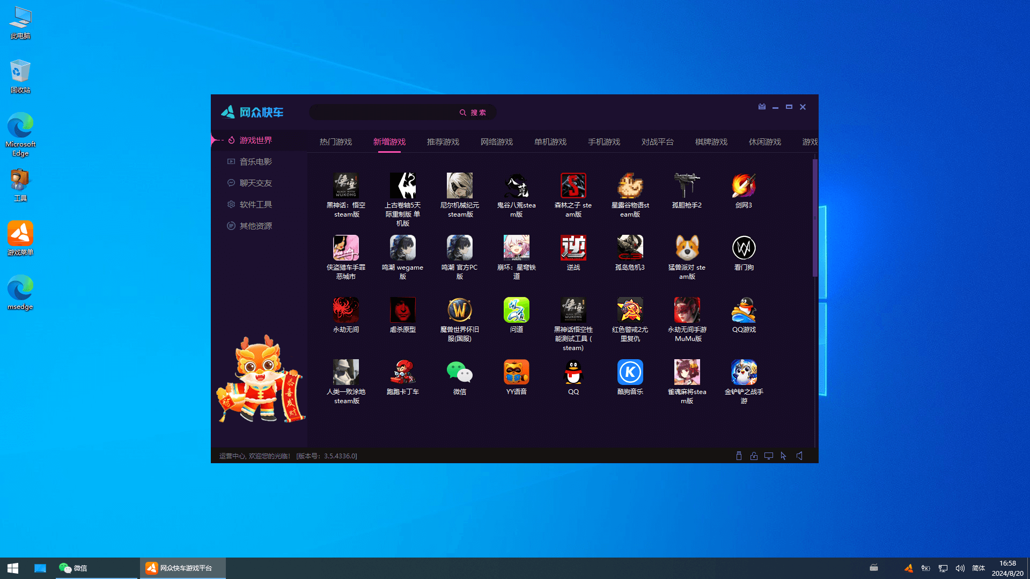Click the mouse settings icon in status bar
1030x579 pixels.
(783, 456)
